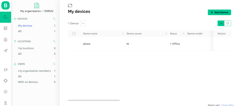Click the USERS section heading
Image resolution: width=237 pixels, height=106 pixels.
[21, 64]
